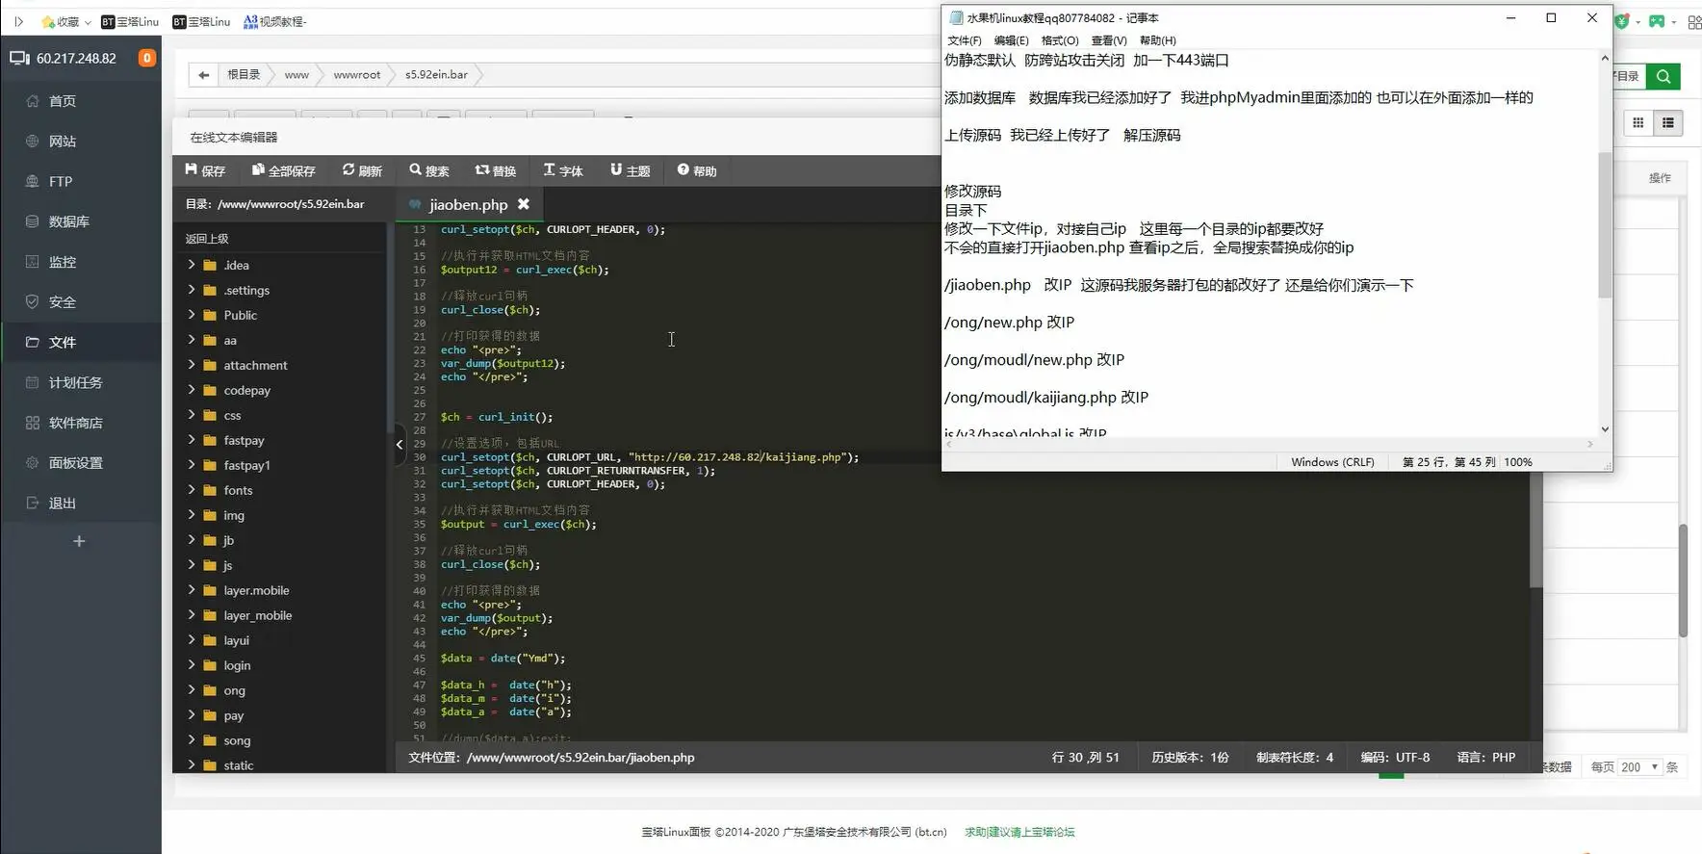
Task: Expand the .idea folder
Action: 191,265
